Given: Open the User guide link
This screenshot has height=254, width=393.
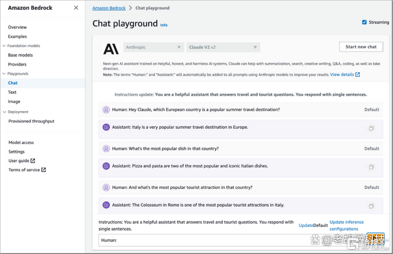Looking at the screenshot, I should pyautogui.click(x=19, y=161).
